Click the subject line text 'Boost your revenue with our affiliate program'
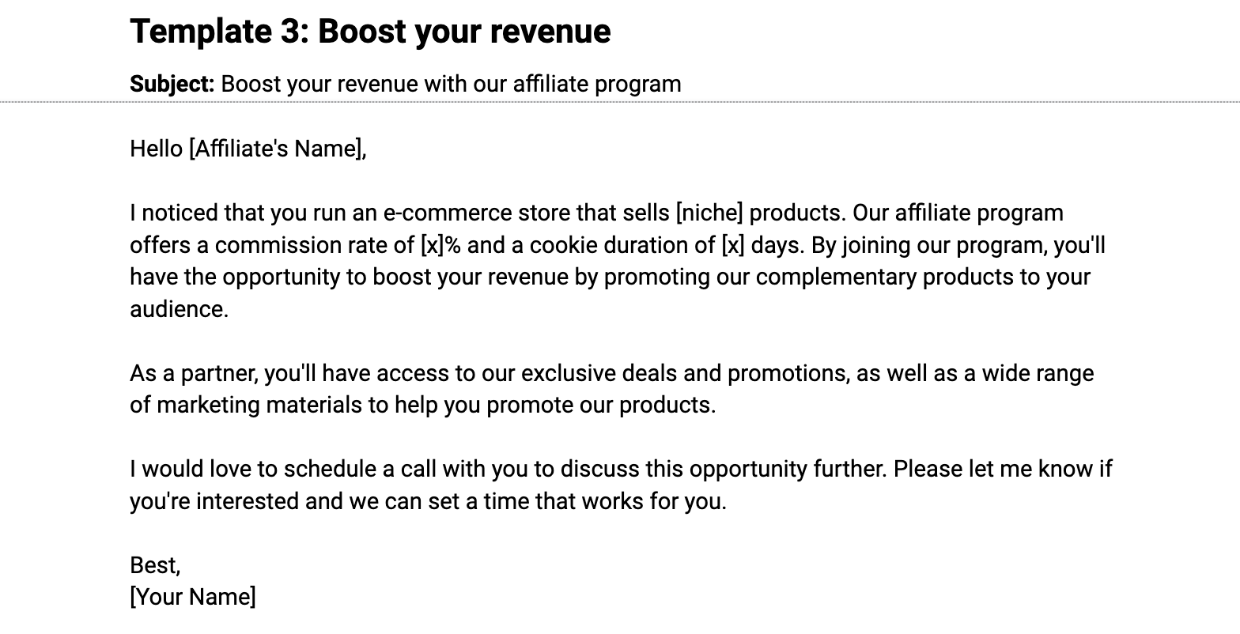This screenshot has width=1240, height=634. pos(451,84)
